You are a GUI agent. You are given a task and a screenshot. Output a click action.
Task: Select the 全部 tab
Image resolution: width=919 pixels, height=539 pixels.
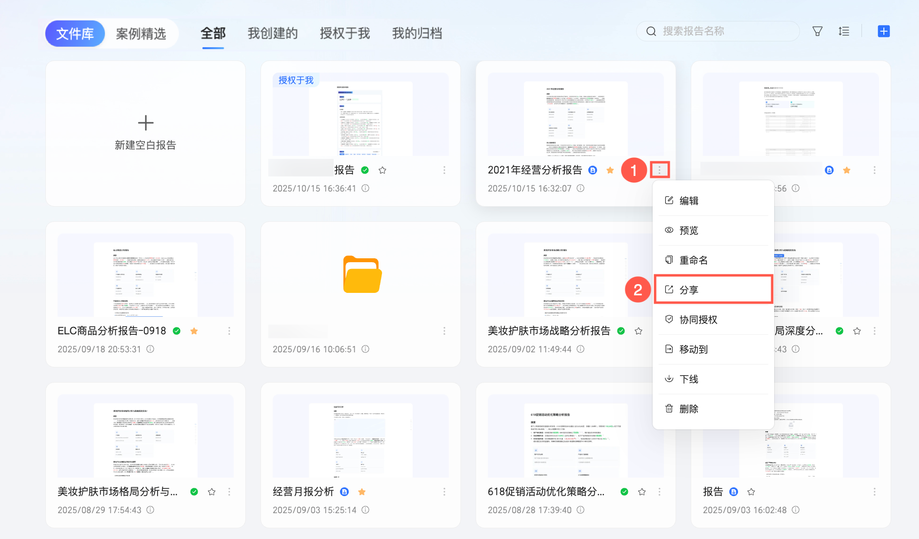tap(213, 33)
